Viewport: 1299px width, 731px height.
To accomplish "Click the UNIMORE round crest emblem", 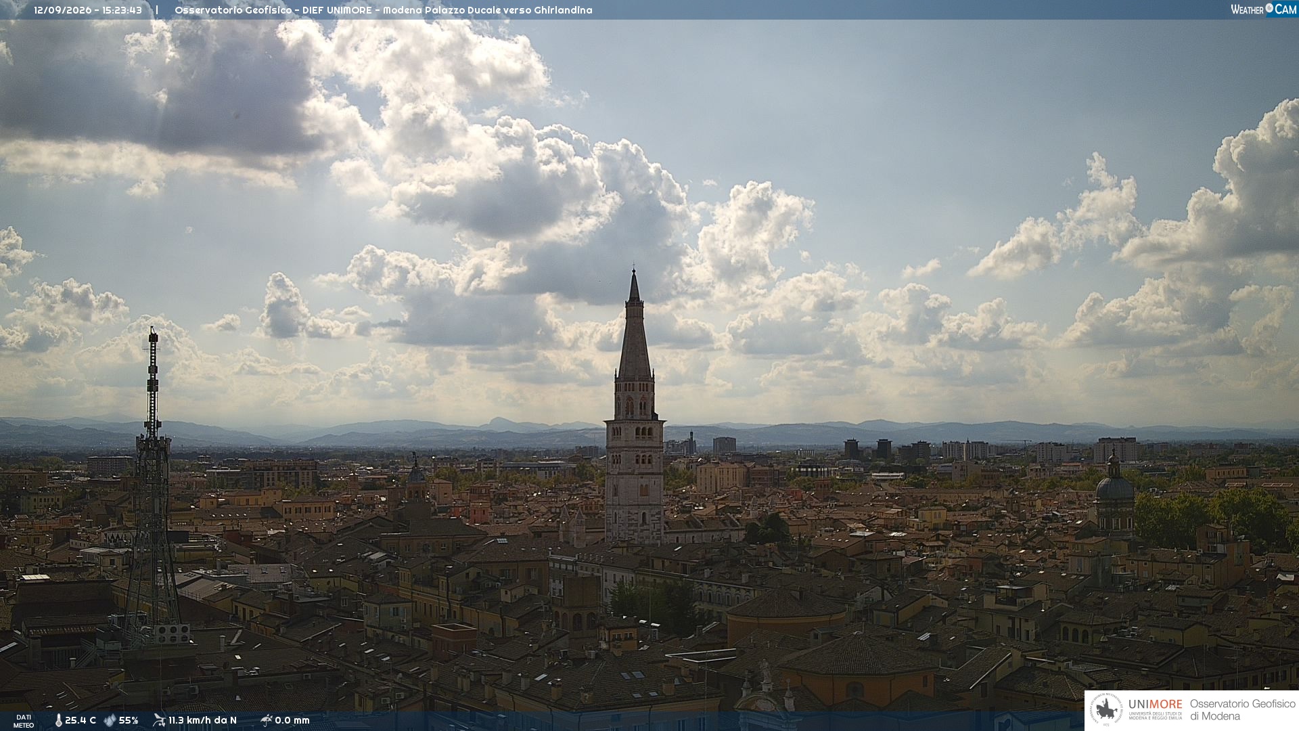I will (x=1107, y=710).
